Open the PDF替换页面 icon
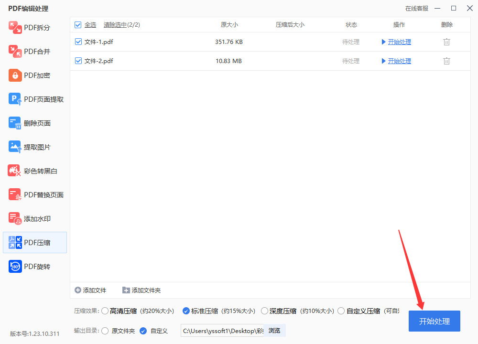Screen dimensions: 478x344 [15, 194]
